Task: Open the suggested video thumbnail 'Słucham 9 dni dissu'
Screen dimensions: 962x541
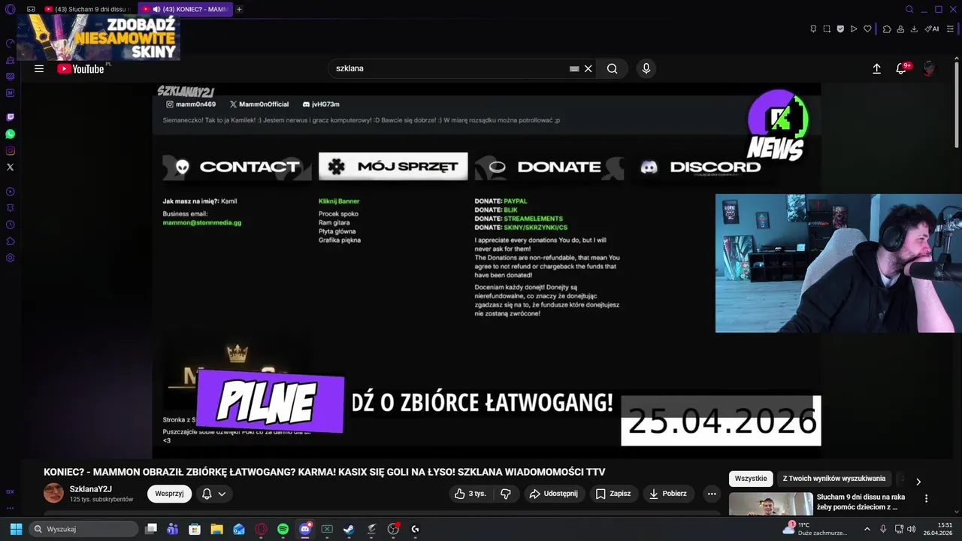Action: (x=770, y=504)
